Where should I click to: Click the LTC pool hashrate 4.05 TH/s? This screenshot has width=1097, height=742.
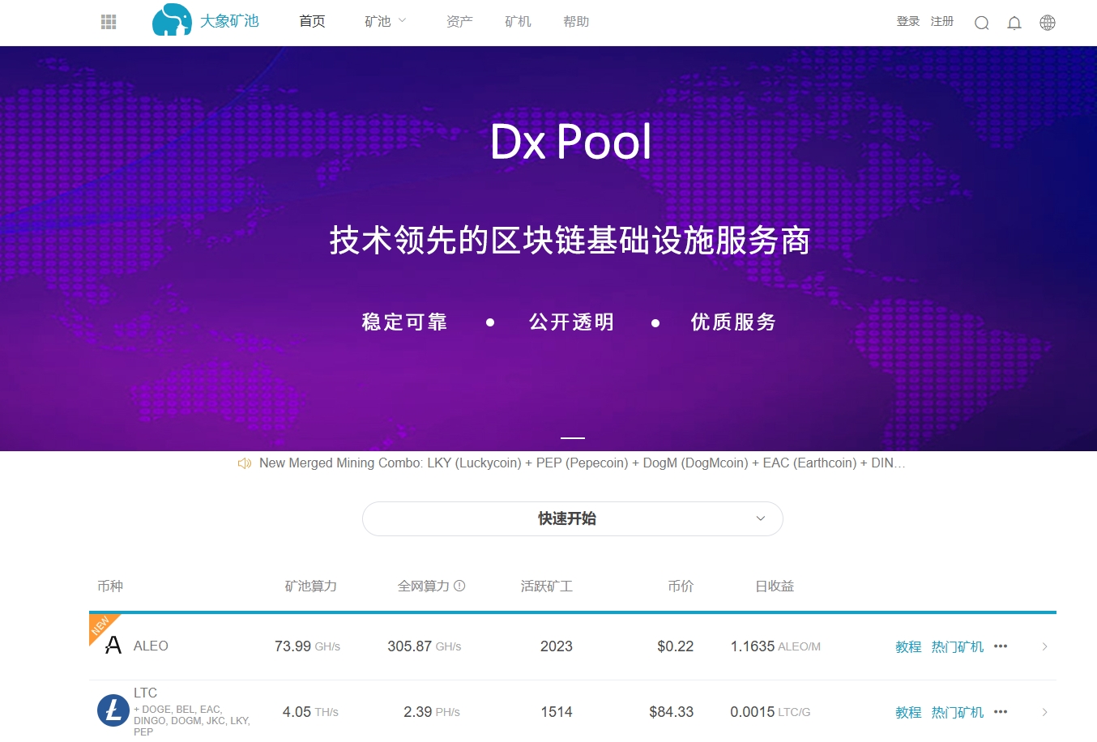pyautogui.click(x=310, y=712)
